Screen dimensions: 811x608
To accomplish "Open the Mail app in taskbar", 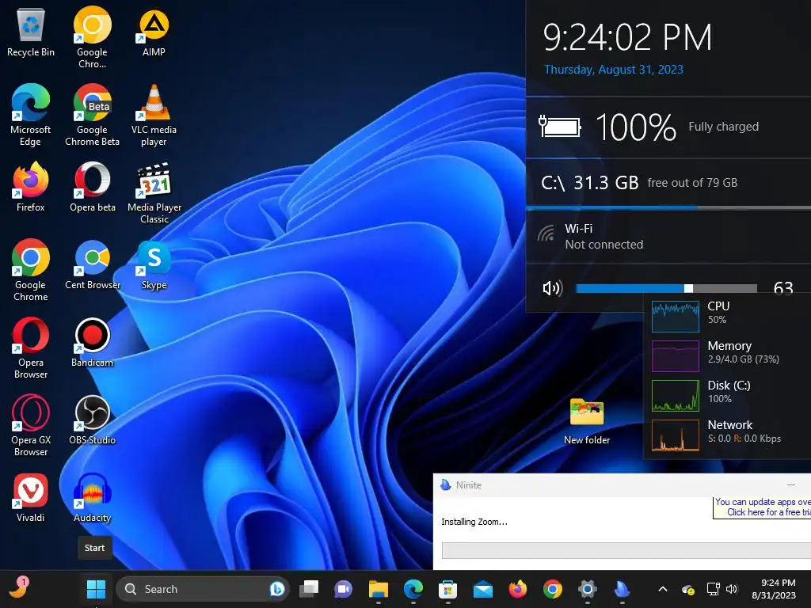I will [x=482, y=589].
